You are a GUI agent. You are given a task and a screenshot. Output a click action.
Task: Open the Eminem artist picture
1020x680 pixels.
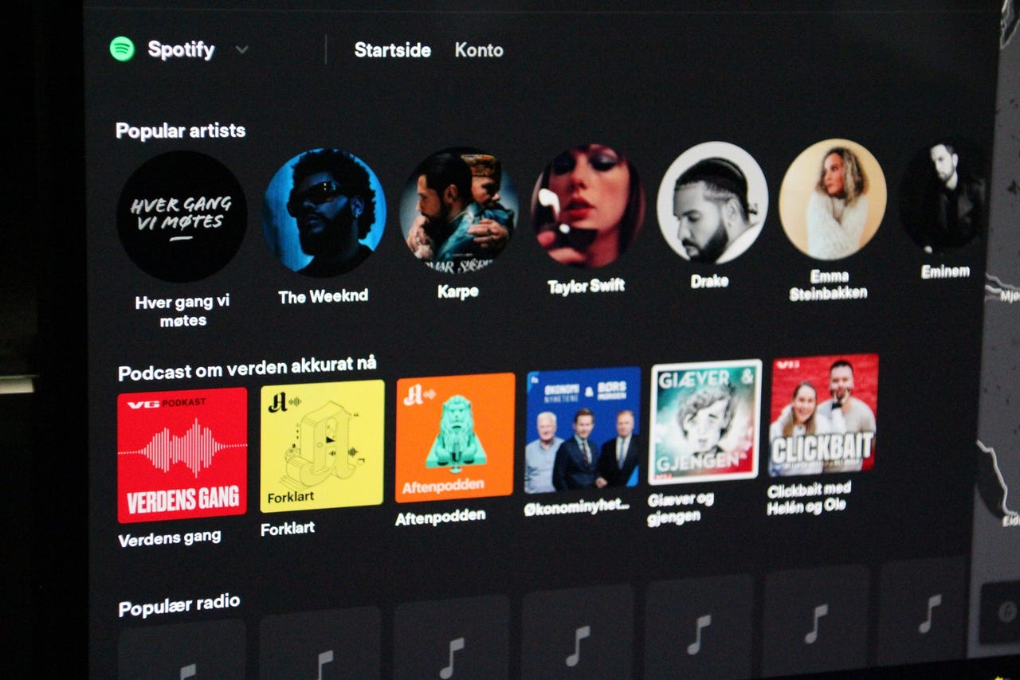click(943, 197)
